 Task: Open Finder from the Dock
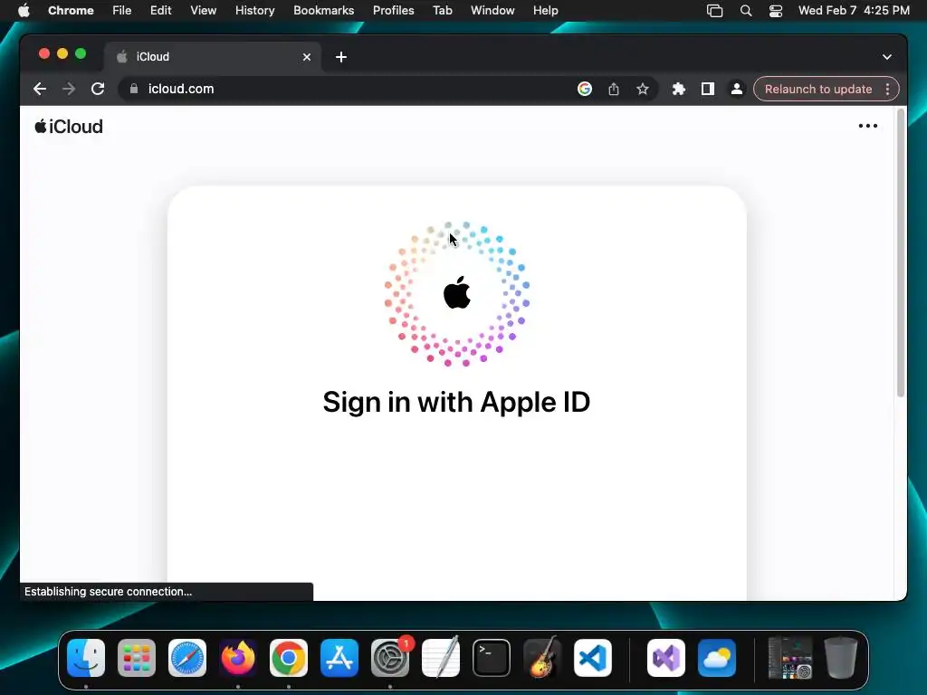pos(86,658)
